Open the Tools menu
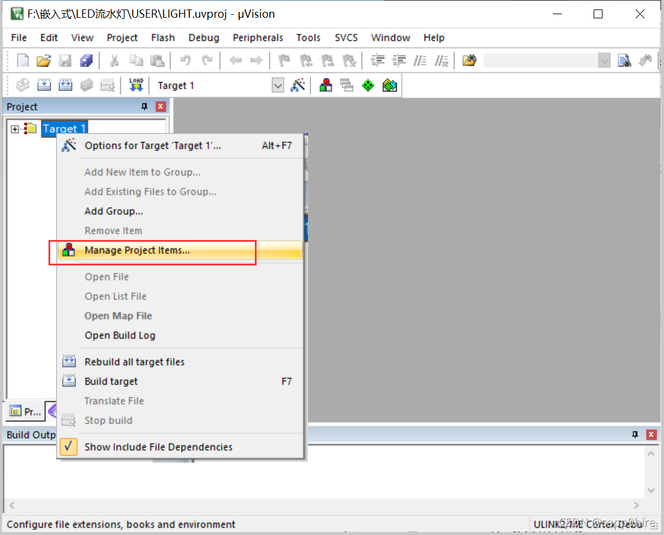This screenshot has width=664, height=535. [x=308, y=38]
